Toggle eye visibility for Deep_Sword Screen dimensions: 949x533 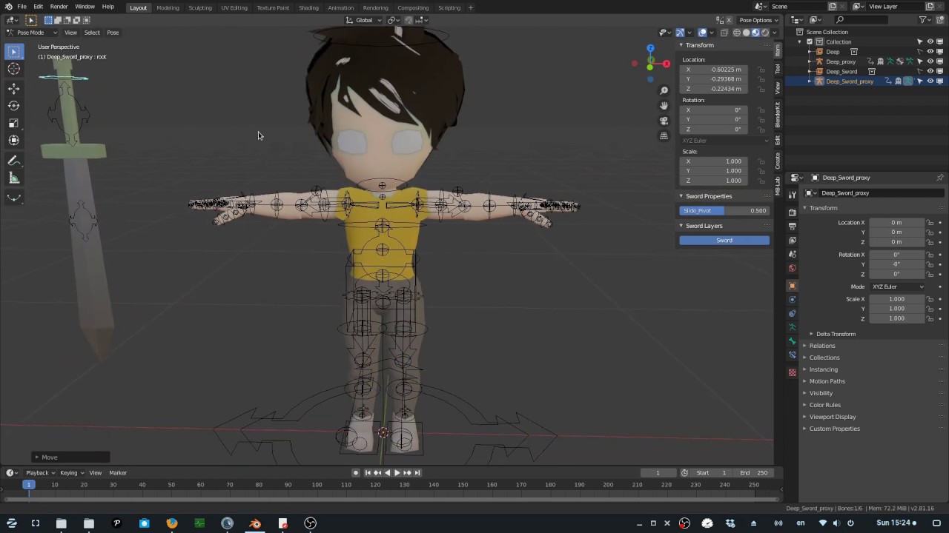tap(930, 71)
